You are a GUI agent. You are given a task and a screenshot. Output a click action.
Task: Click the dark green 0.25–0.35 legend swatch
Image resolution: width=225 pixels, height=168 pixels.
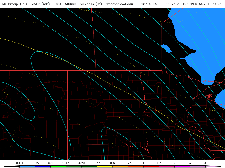coord(89,167)
